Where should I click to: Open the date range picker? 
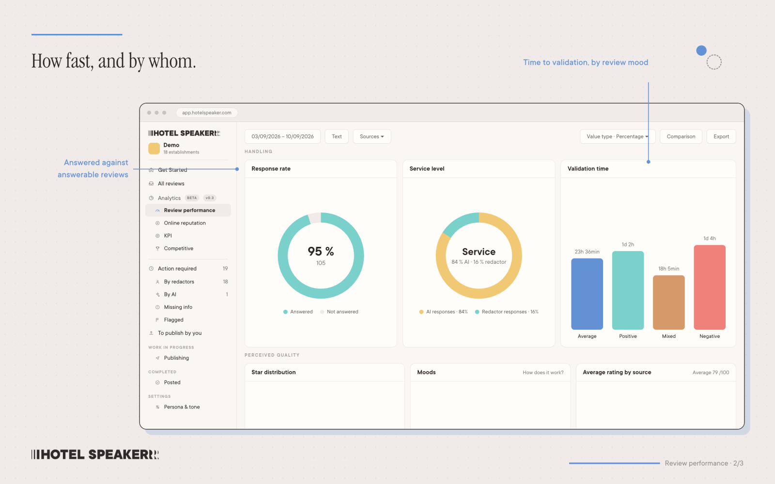click(x=282, y=136)
